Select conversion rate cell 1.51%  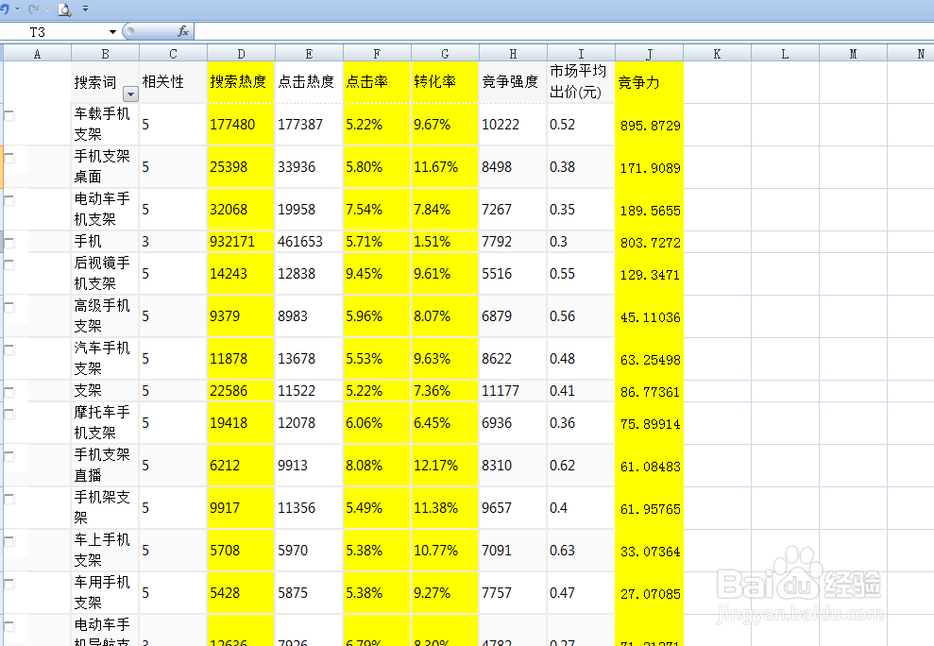coord(445,242)
